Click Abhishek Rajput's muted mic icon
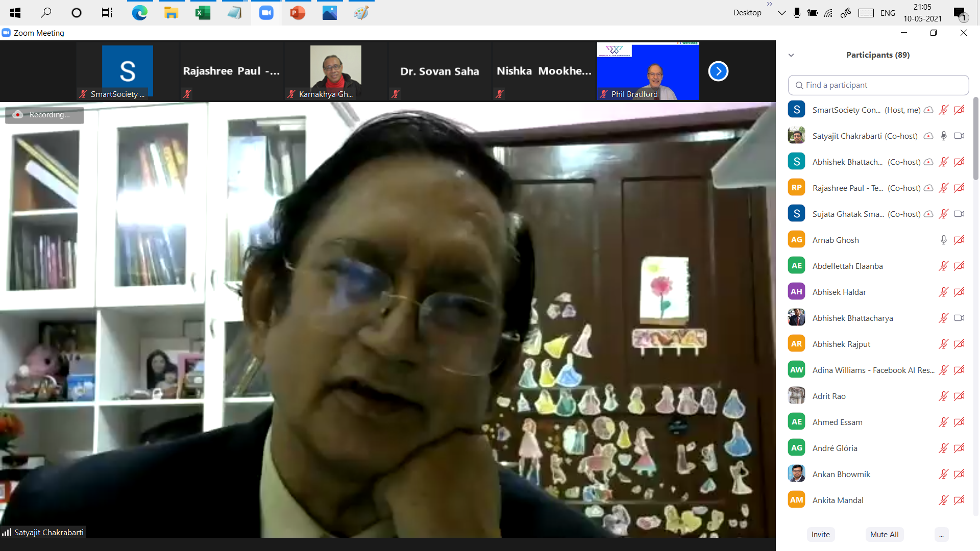 [x=943, y=344]
